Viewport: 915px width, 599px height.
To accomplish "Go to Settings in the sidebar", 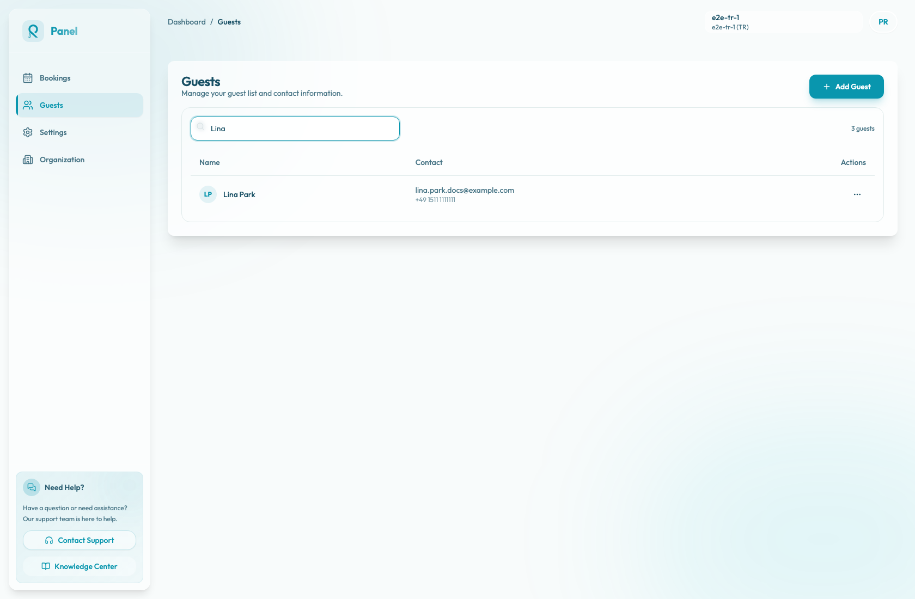I will pyautogui.click(x=80, y=132).
